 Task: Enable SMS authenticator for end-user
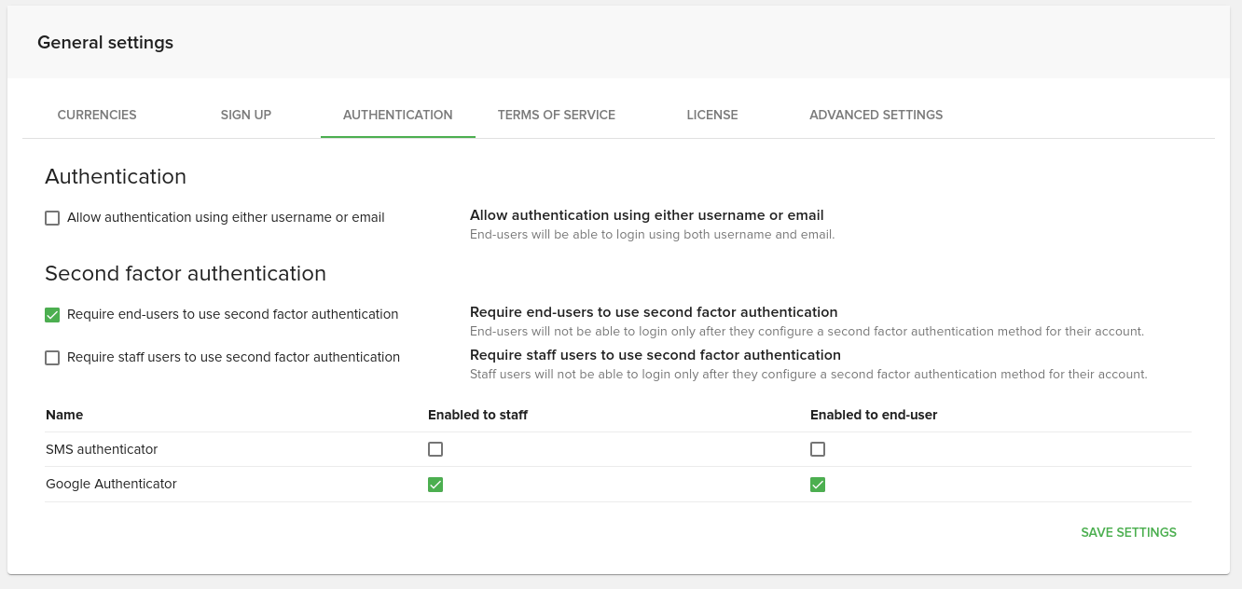pos(818,449)
